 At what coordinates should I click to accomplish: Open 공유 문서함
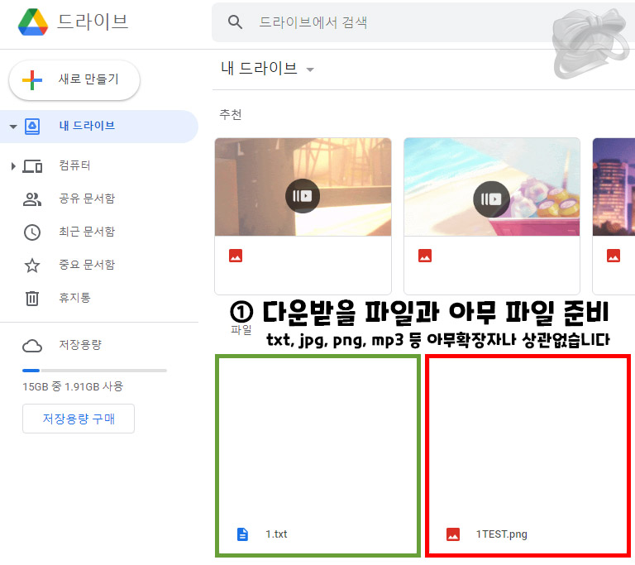(87, 199)
